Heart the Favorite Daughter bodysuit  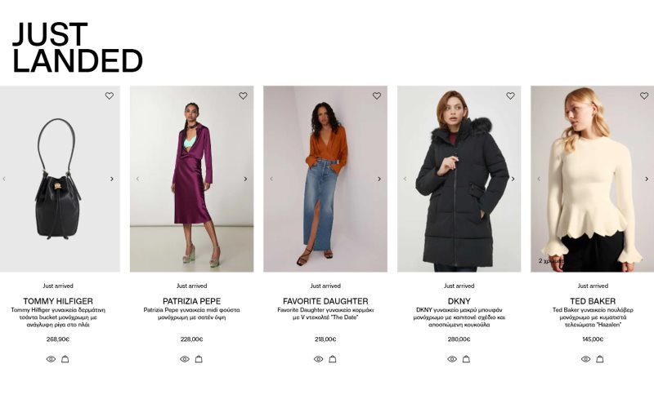coord(377,95)
